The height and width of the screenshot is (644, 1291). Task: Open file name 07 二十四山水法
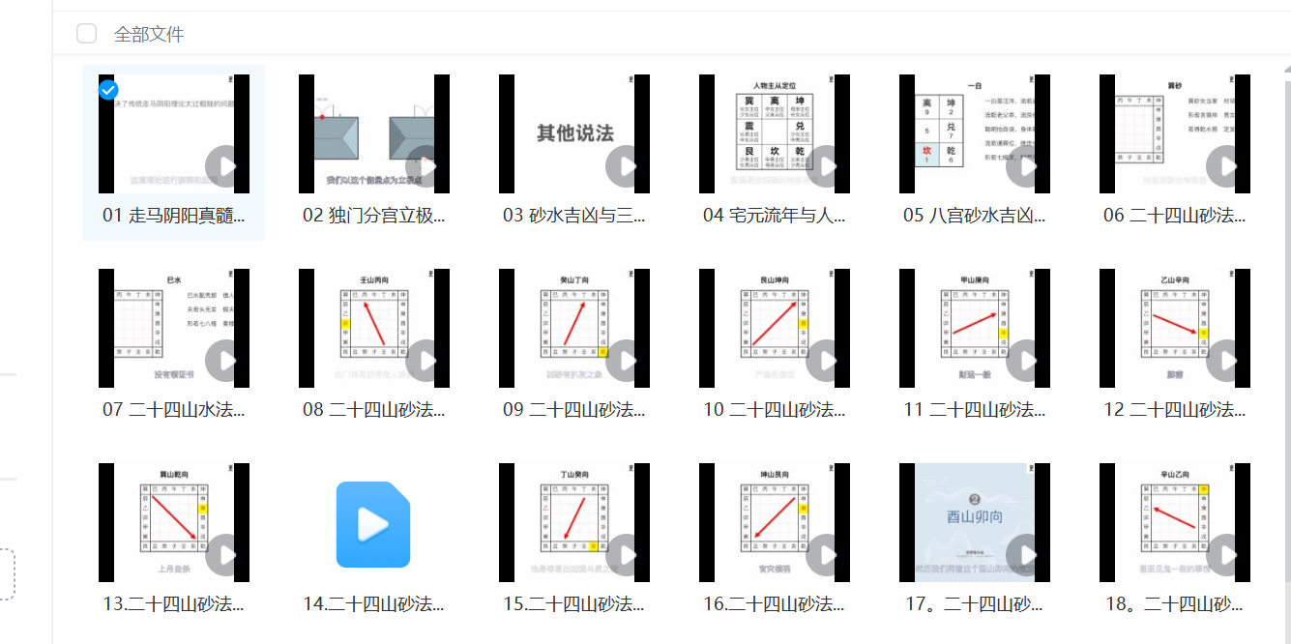174,409
